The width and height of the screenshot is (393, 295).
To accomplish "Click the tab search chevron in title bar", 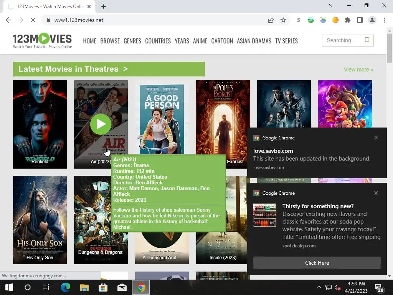I will tap(331, 5).
